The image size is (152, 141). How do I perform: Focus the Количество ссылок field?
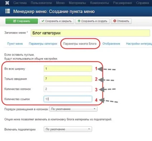[x=68, y=99]
